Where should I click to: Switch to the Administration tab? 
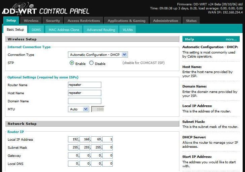pyautogui.click(x=166, y=21)
